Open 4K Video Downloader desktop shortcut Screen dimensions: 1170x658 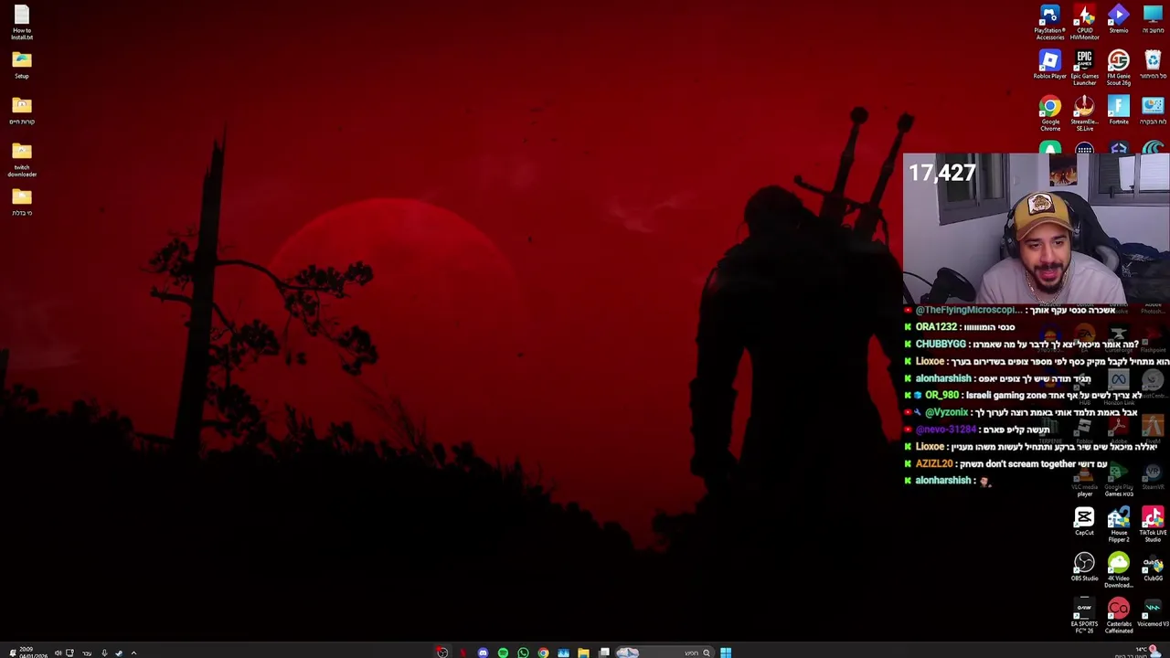click(1119, 570)
